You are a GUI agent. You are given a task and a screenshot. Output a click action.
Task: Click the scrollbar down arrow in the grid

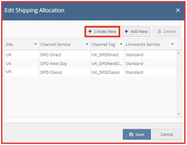click(x=179, y=114)
